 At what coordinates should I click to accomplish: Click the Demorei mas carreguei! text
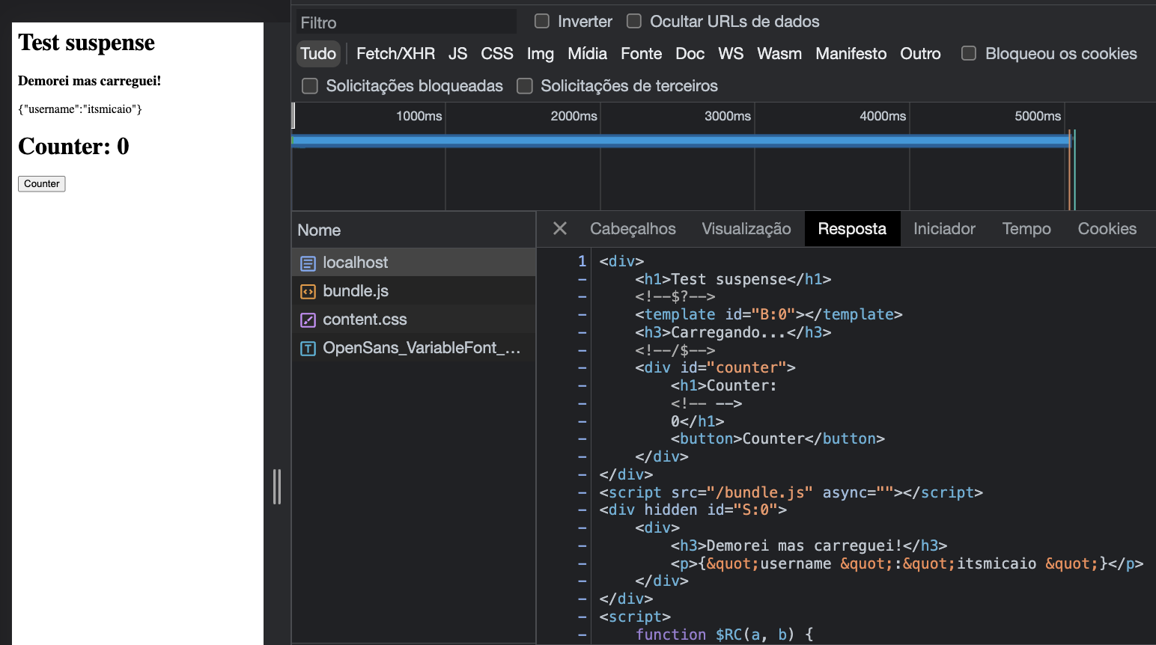(x=90, y=81)
